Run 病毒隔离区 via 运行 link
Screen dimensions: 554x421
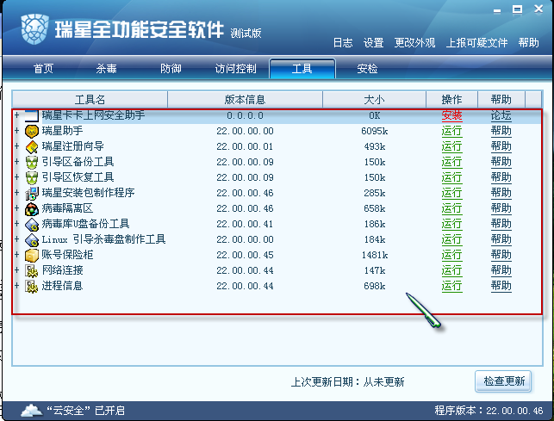[x=451, y=208]
